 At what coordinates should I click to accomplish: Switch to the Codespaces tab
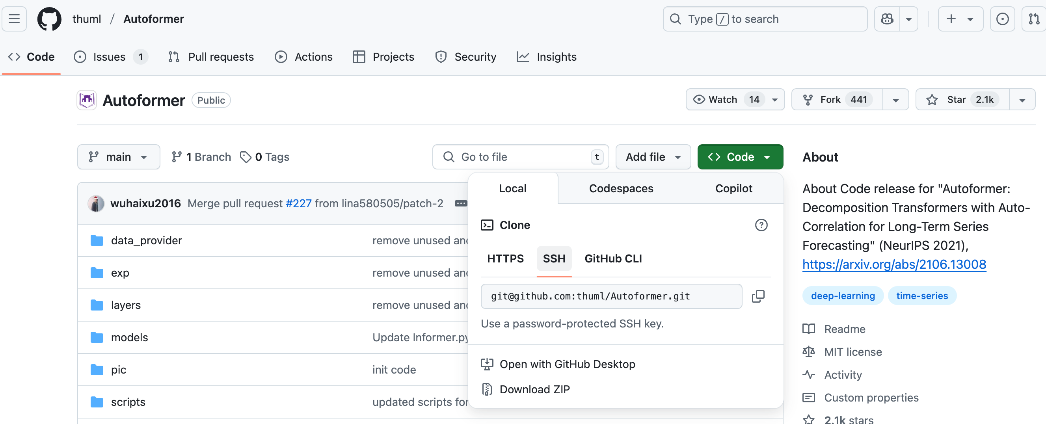[621, 188]
